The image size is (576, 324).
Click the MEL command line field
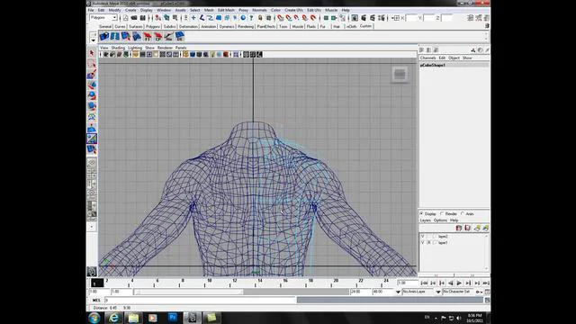(200, 301)
